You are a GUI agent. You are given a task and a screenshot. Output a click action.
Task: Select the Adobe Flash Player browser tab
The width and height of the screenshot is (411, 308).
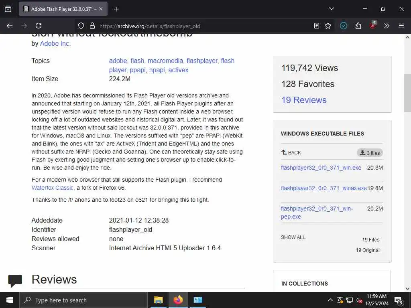click(63, 9)
